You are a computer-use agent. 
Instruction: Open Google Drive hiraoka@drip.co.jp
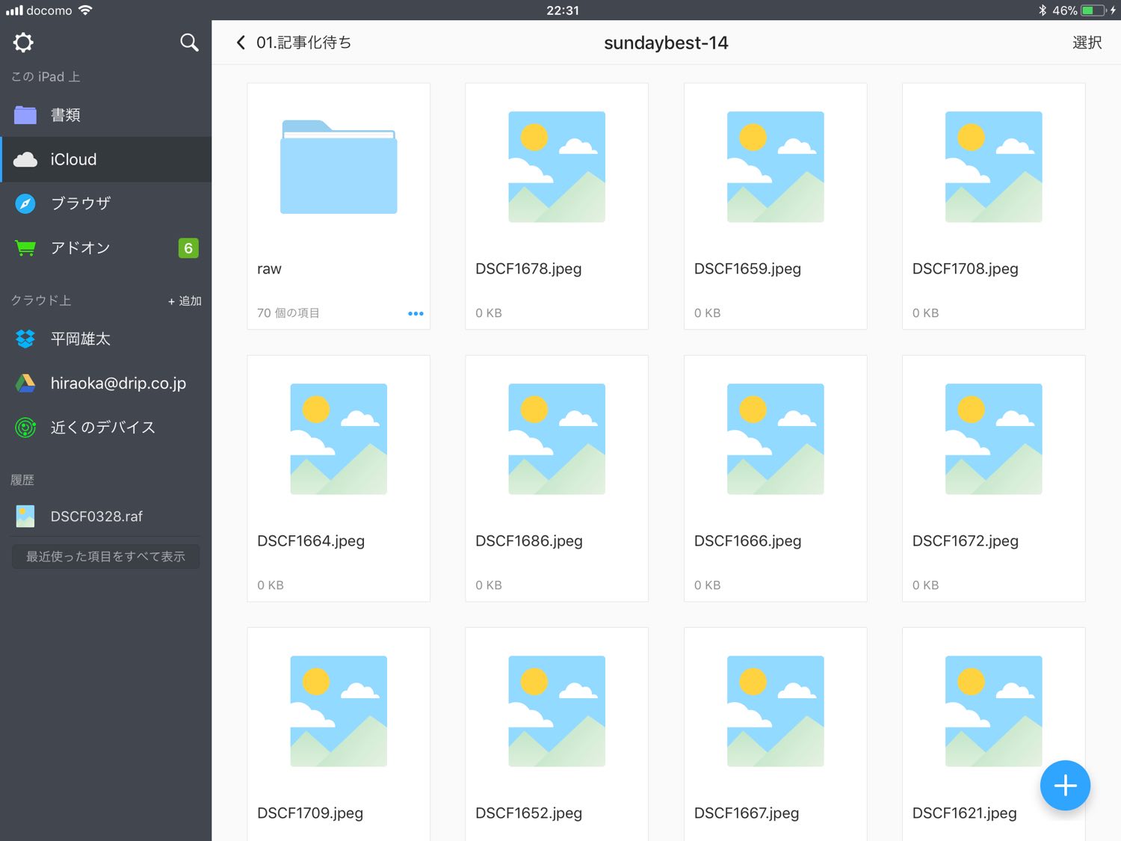pos(117,383)
